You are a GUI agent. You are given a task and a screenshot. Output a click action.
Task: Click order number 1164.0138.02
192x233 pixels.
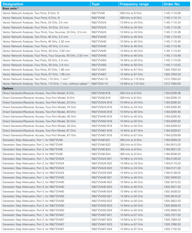tap(172, 173)
